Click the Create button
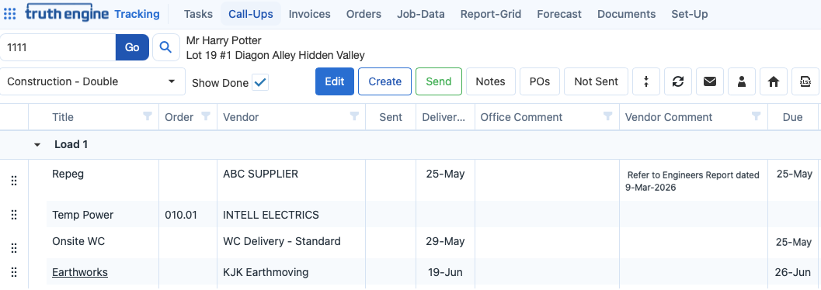 (x=384, y=81)
